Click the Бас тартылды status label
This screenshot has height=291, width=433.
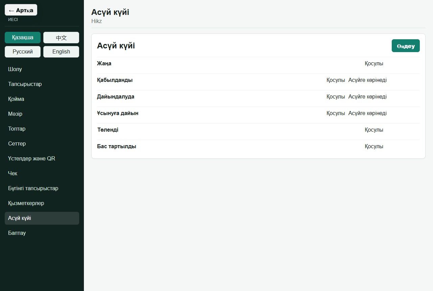coord(117,147)
